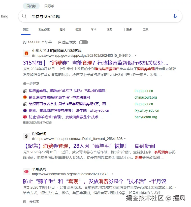Image resolution: width=191 pixels, height=207 pixels.
Task: Expand dropdown arrow after thepaper.cn newsDetail URL
Action: pyautogui.click(x=125, y=139)
